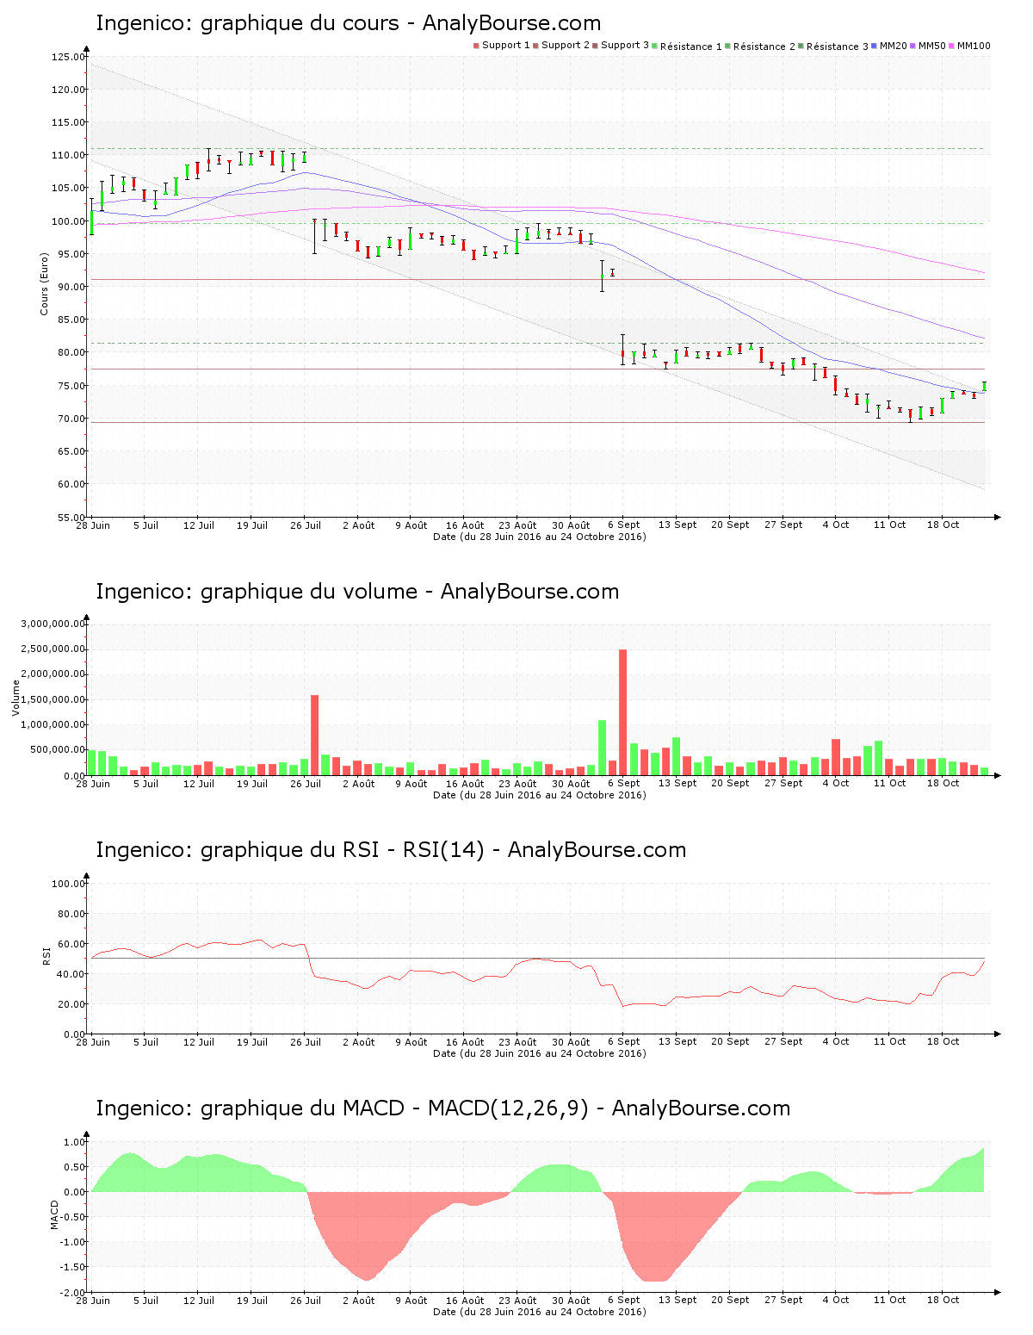Select the Résistance 2 legend entry
Screen dimensions: 1033x1335
click(x=760, y=46)
